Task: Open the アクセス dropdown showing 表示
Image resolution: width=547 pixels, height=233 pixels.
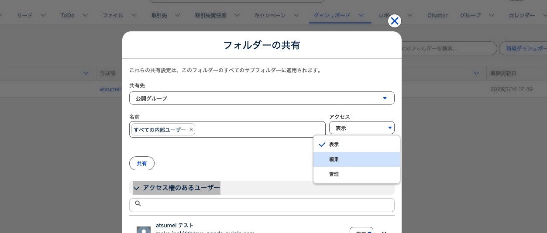Action: (x=362, y=128)
